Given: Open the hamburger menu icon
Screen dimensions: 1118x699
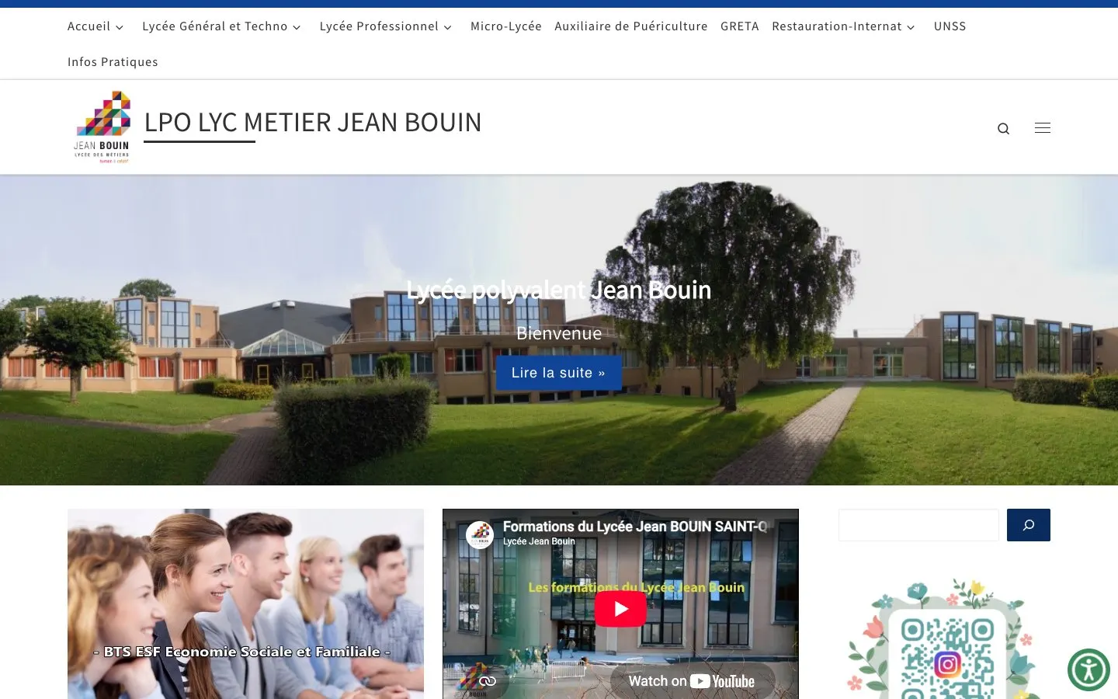Looking at the screenshot, I should (1043, 128).
